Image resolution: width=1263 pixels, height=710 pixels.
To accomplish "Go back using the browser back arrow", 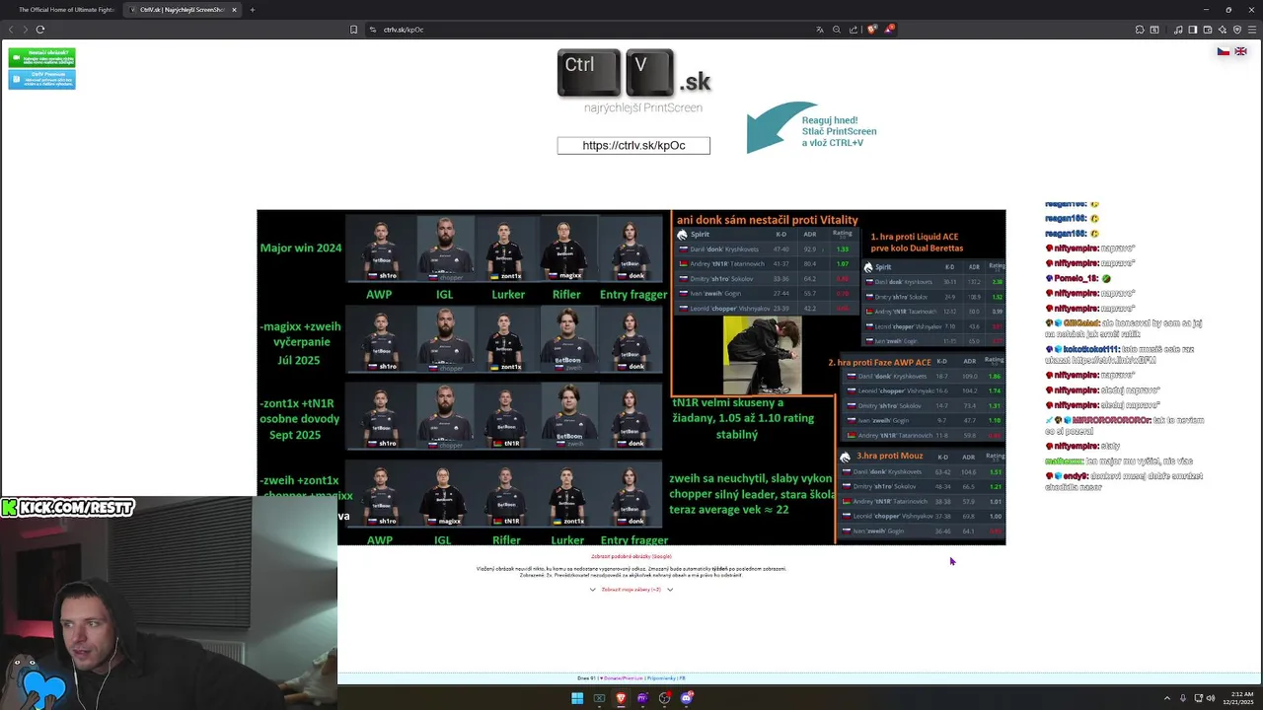I will click(11, 30).
